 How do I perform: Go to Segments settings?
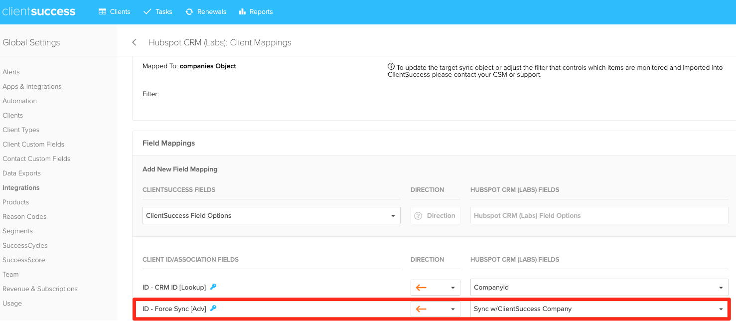pyautogui.click(x=17, y=231)
